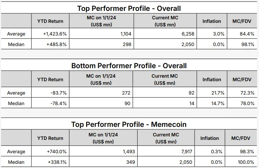Image resolution: width=259 pixels, height=168 pixels.
Task: Select the +1,423.6% YTD return cell
Action: click(55, 34)
